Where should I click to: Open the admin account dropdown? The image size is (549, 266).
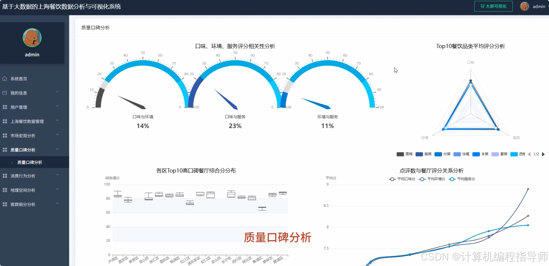(539, 6)
